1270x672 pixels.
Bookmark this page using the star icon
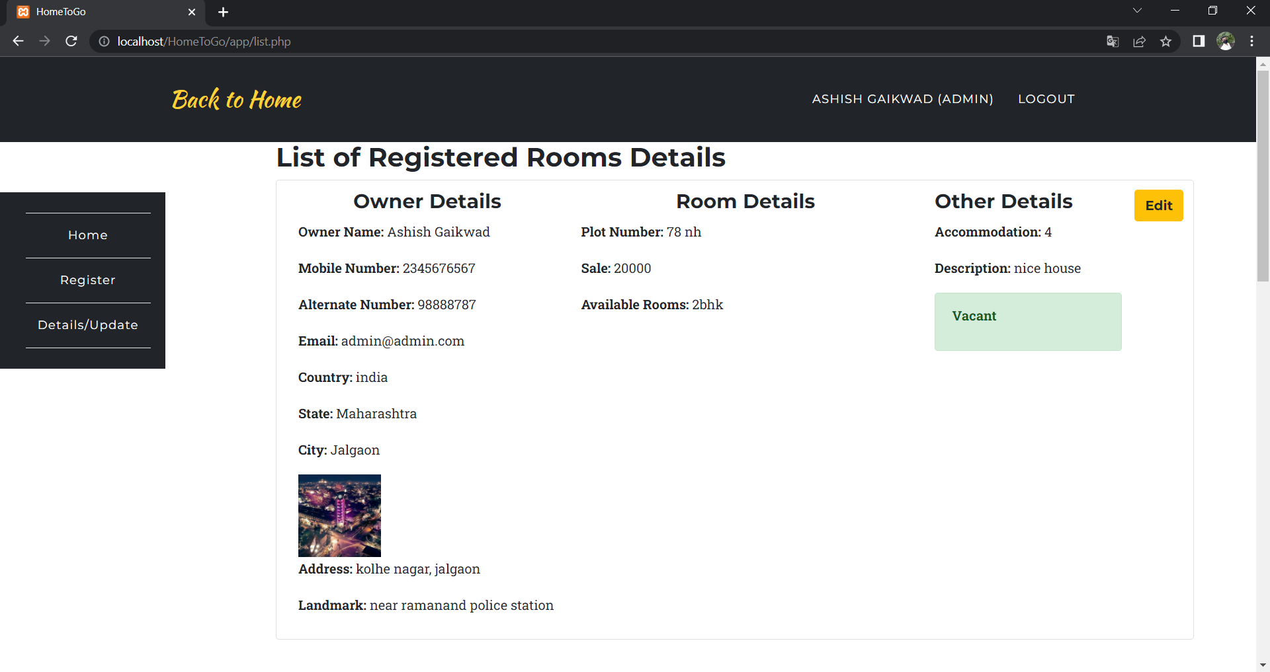(1166, 41)
